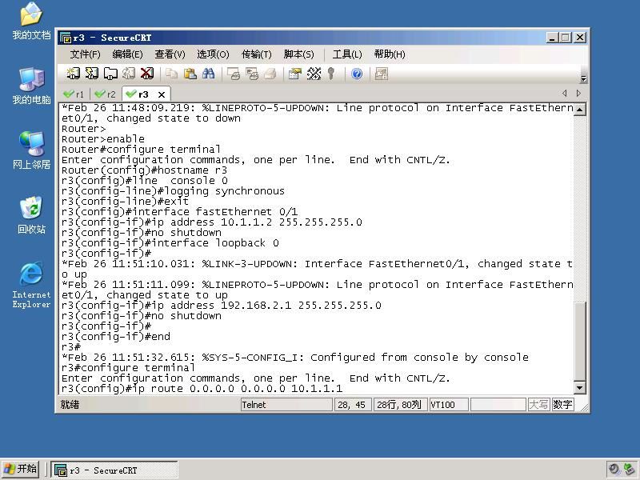Open the 脚本(S) menu
The height and width of the screenshot is (480, 640).
tap(298, 54)
